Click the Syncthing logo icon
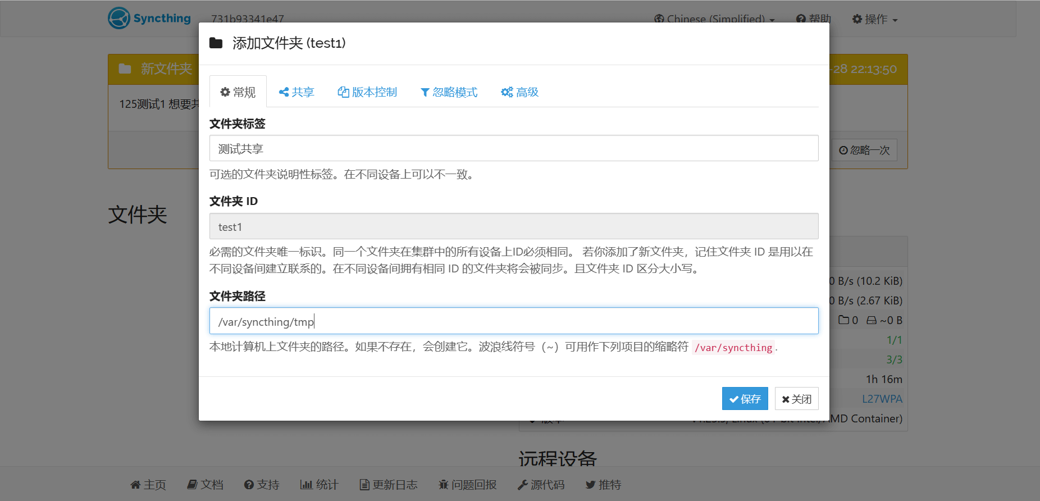This screenshot has width=1040, height=501. tap(119, 18)
